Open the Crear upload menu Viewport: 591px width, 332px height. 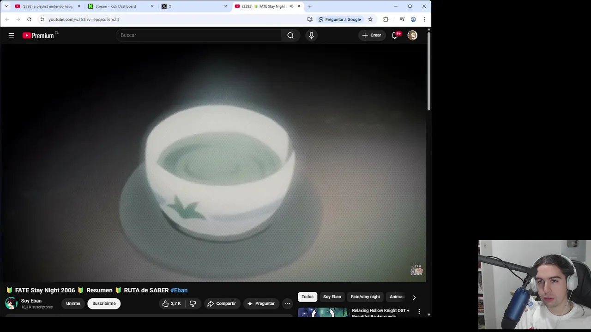click(x=372, y=35)
